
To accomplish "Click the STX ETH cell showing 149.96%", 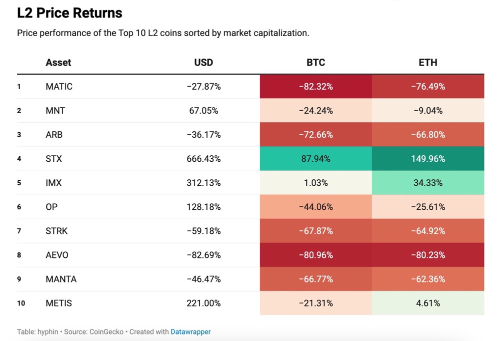I will pos(428,159).
